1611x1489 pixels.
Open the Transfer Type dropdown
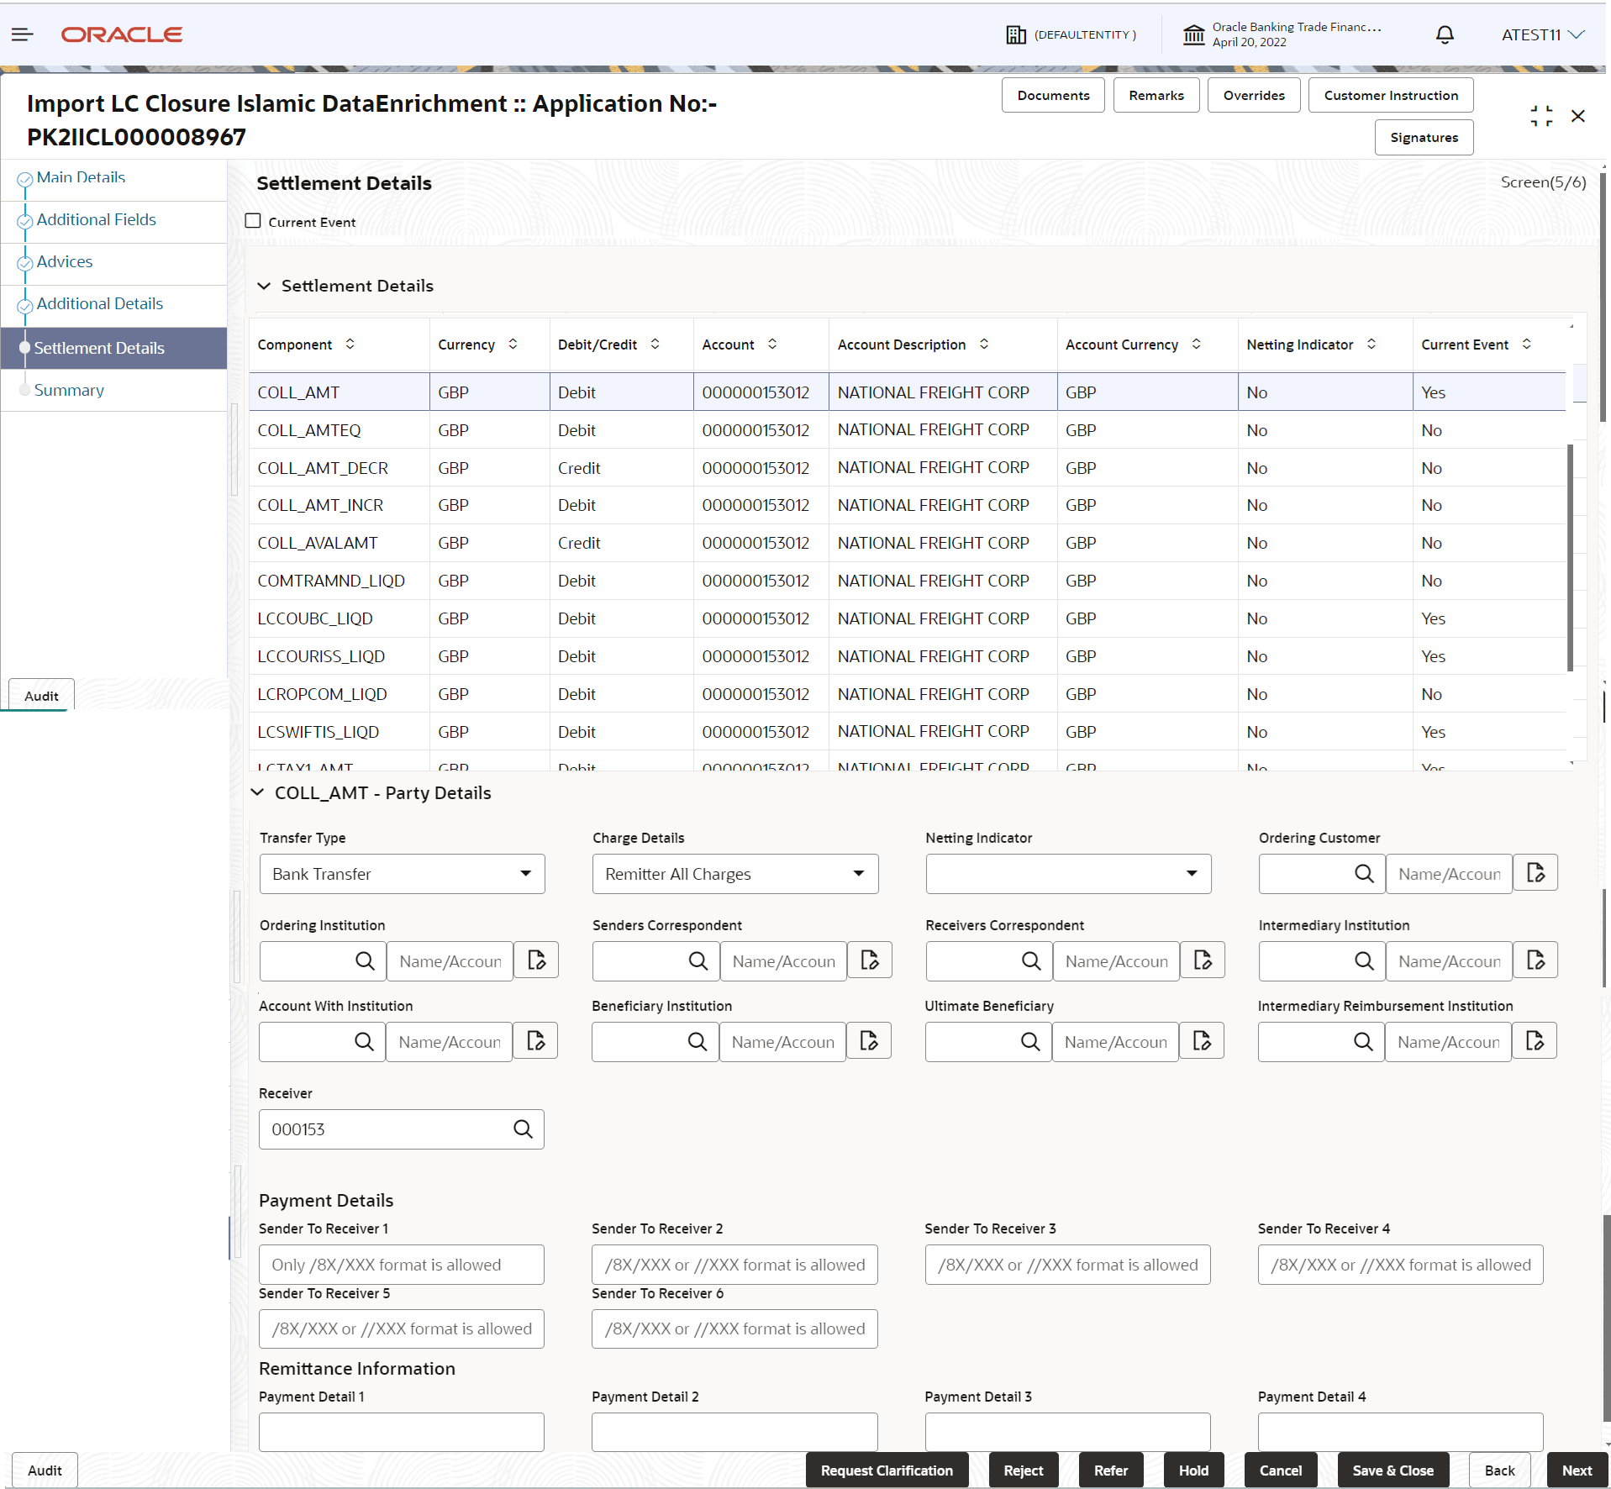click(402, 873)
